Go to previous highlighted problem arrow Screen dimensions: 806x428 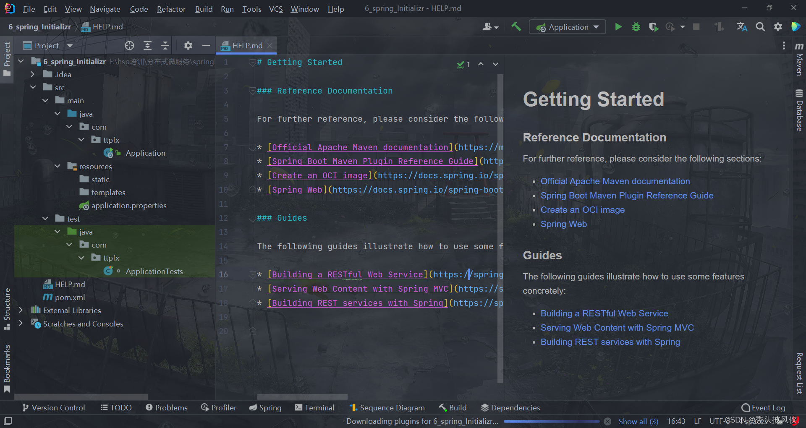click(481, 64)
